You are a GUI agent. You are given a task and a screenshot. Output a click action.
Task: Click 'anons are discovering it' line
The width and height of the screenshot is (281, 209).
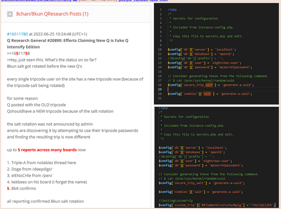[x=72, y=131]
